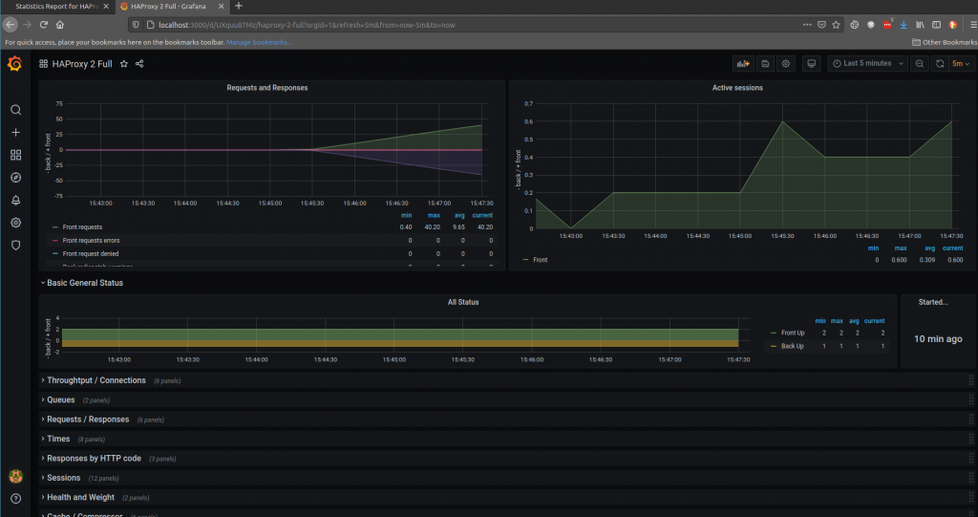Close the HAProxy 2 Full - Grafana tab
This screenshot has width=978, height=517.
[x=221, y=7]
